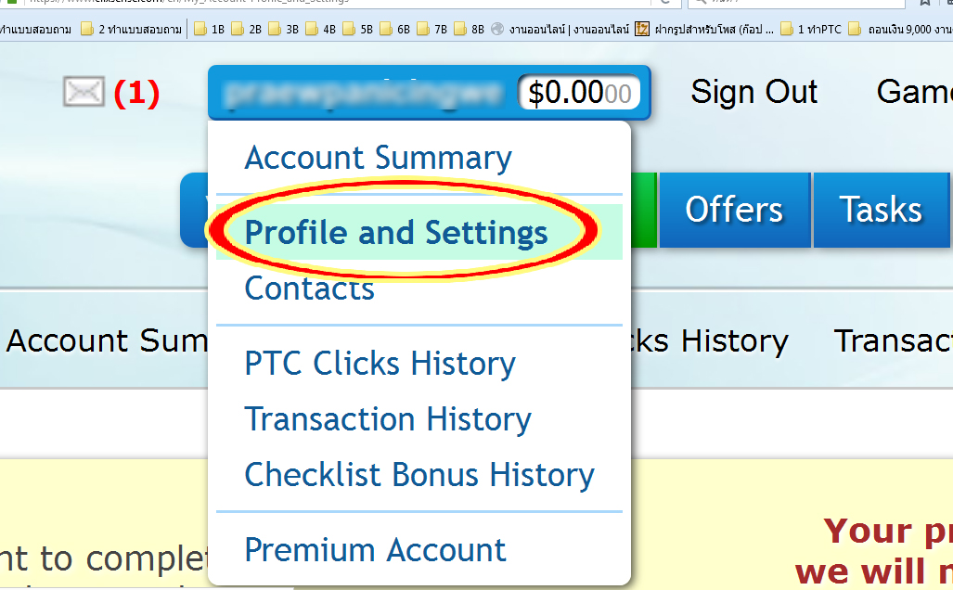
Task: Open the 8B bookmark folder
Action: pyautogui.click(x=470, y=30)
